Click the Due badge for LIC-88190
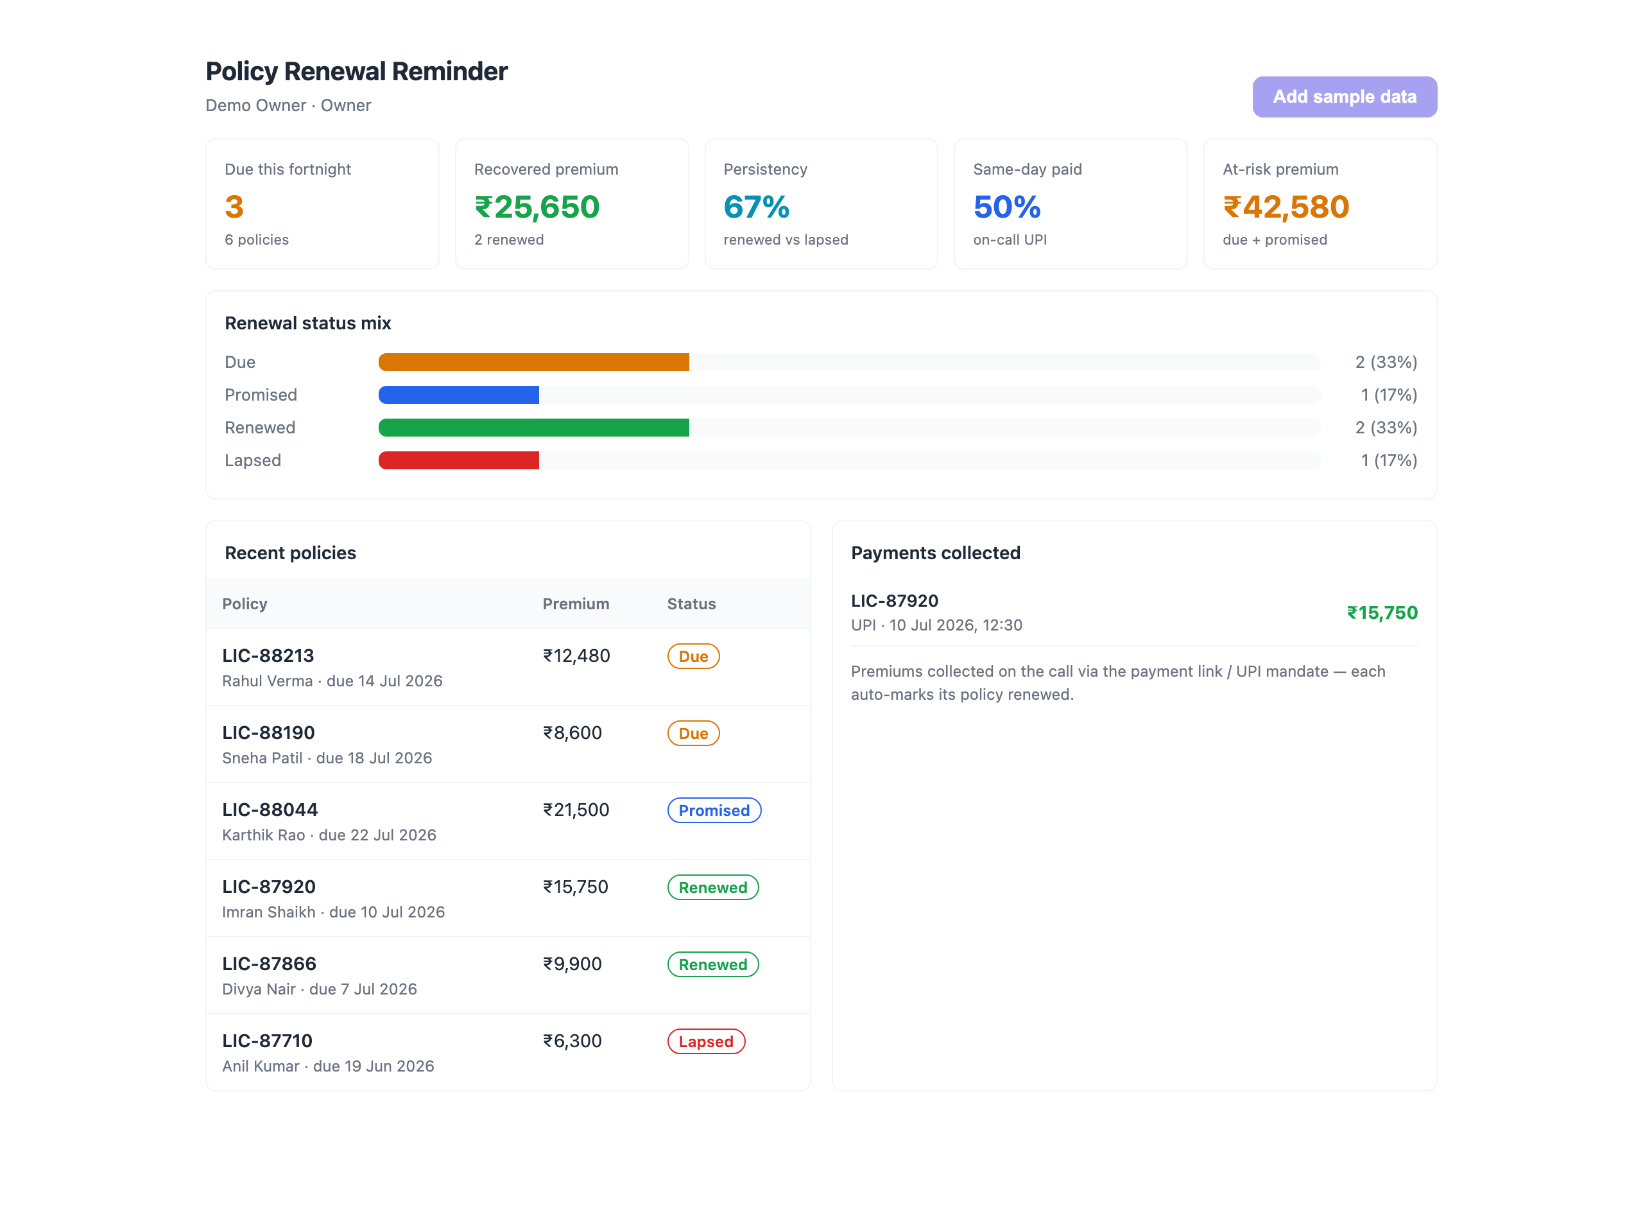Viewport: 1643px width, 1207px height. click(x=693, y=733)
